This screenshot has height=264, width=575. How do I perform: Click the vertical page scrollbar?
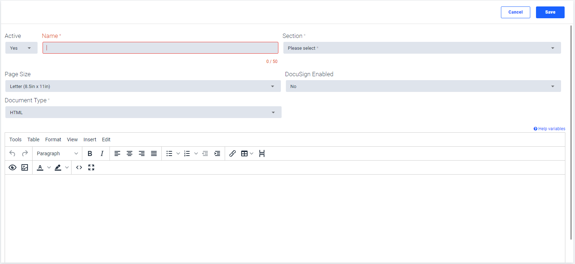coord(571,132)
